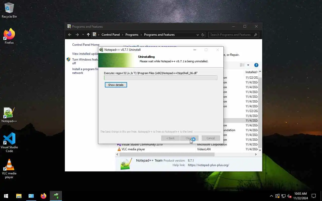
Task: Maximize the Programs and Features window
Action: [x=245, y=27]
